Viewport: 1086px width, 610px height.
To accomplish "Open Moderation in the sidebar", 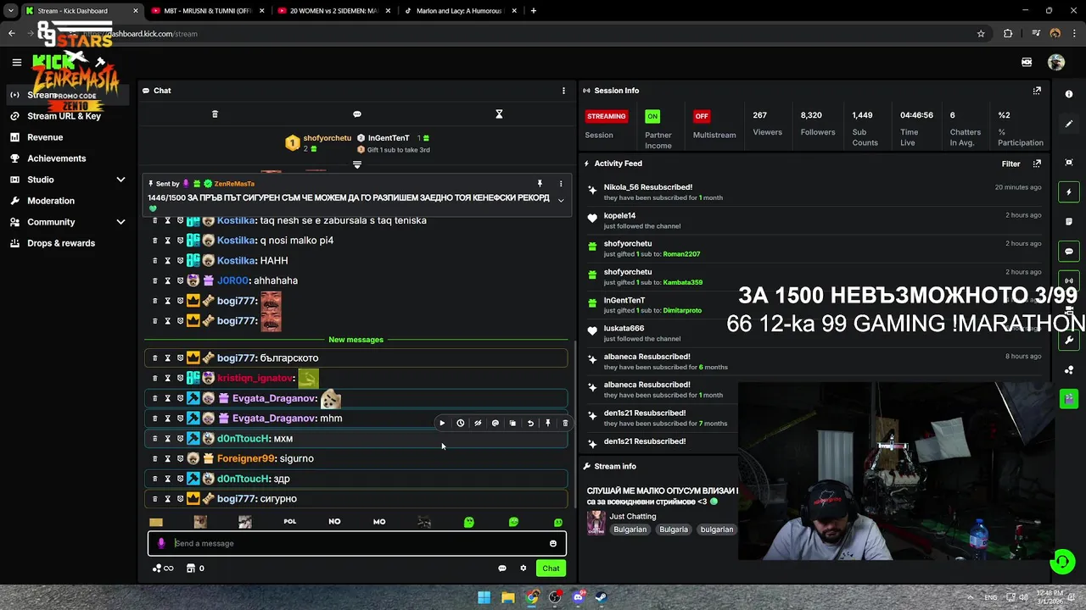I will (x=51, y=201).
